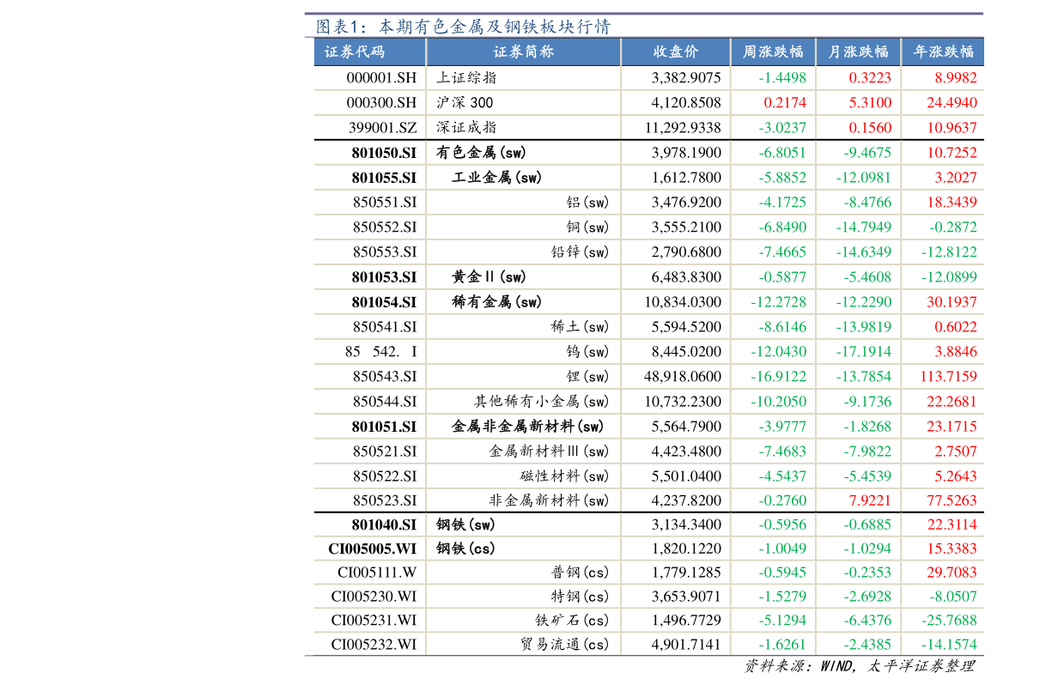Click the 稀有金属(sw) row name

[x=496, y=301]
